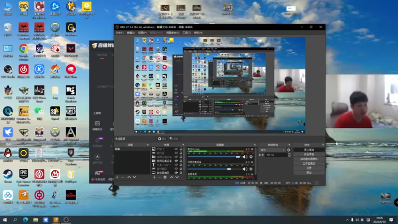Add a new scene with Scenes plus icon
Image resolution: width=398 pixels, height=224 pixels.
pos(117,177)
